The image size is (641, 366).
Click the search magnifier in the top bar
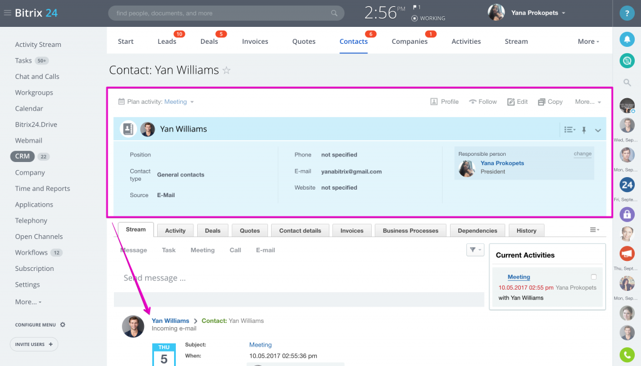point(334,13)
